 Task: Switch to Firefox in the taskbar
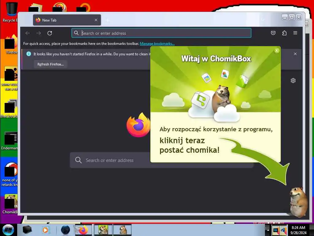pos(83,230)
